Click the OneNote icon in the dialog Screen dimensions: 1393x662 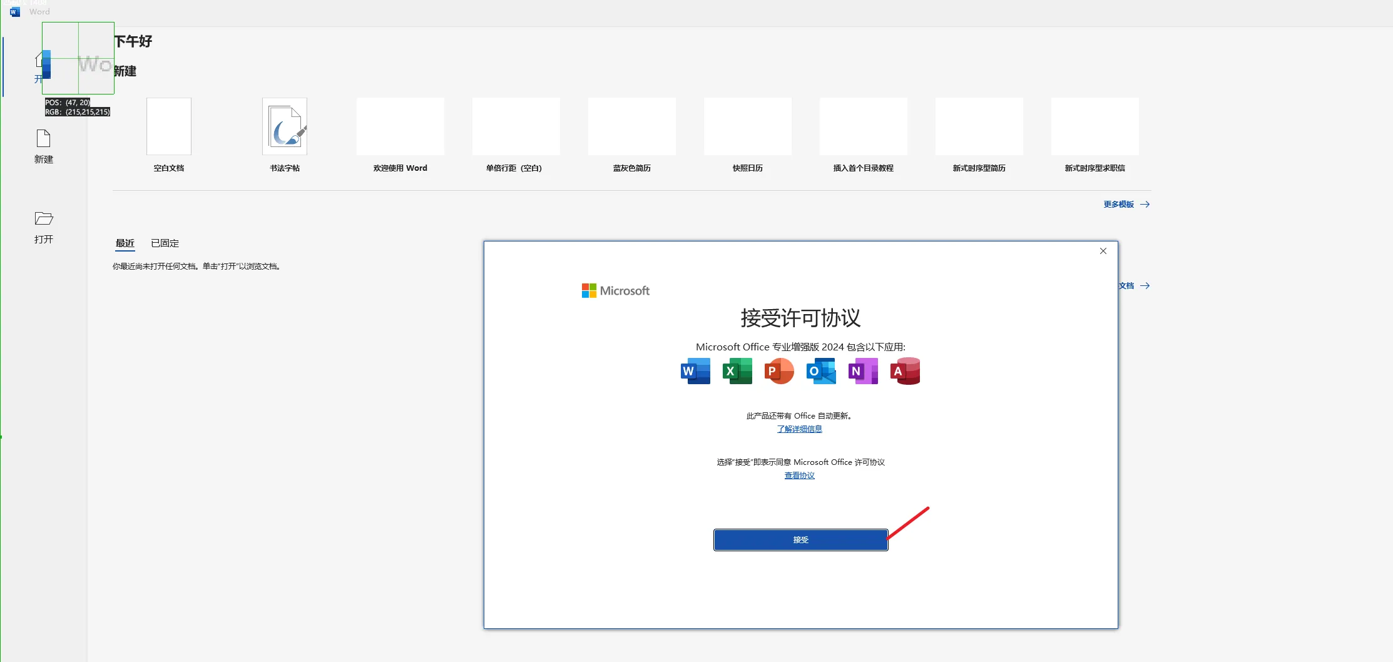(x=863, y=371)
